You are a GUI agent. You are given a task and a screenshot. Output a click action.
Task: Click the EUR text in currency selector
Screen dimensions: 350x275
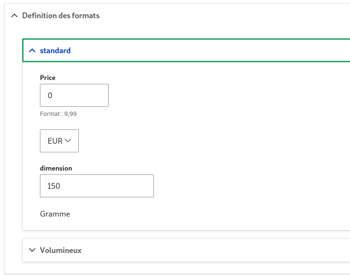pyautogui.click(x=55, y=141)
